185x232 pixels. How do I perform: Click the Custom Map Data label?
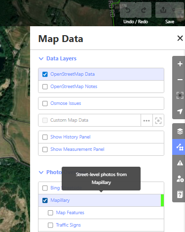click(69, 120)
